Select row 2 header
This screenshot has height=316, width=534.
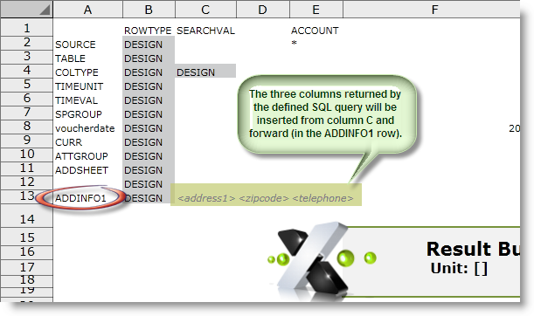click(26, 43)
